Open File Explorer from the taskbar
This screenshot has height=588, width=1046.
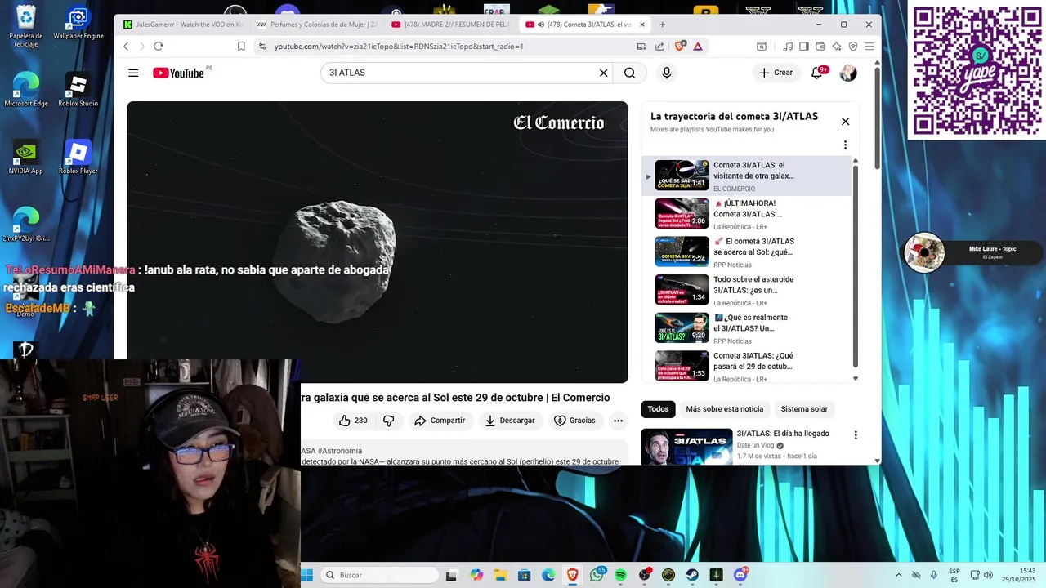(500, 575)
